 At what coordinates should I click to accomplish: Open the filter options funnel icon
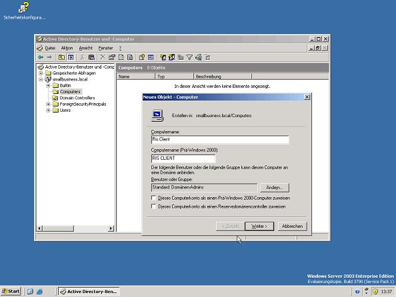(x=189, y=57)
